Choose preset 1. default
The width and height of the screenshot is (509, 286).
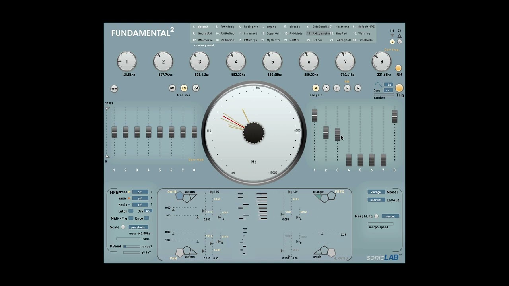tap(200, 27)
